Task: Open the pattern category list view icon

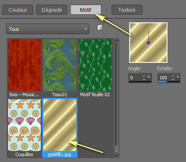Action: click(x=100, y=27)
